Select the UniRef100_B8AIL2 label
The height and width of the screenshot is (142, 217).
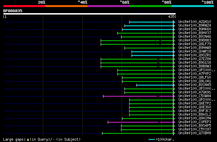(x=195, y=115)
